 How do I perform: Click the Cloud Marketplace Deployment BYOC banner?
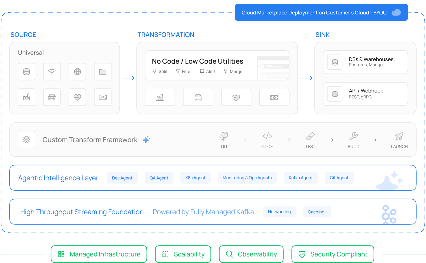click(321, 12)
